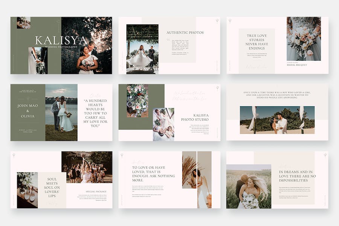Click the Authentic Photos heading
This screenshot has height=226, width=339.
tap(185, 32)
